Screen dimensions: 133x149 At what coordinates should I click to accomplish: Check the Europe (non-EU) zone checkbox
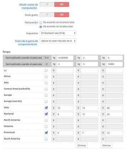point(46,101)
